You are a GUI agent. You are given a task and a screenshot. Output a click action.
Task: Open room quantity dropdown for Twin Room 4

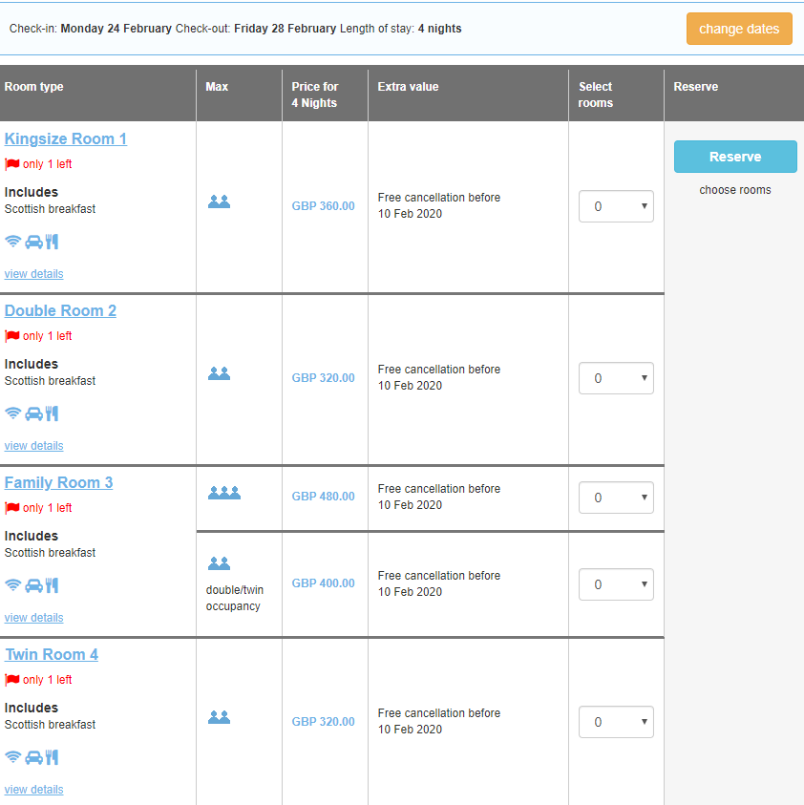pos(616,722)
